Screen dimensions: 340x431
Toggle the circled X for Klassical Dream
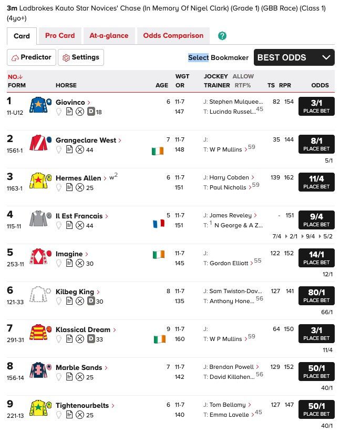click(x=80, y=339)
